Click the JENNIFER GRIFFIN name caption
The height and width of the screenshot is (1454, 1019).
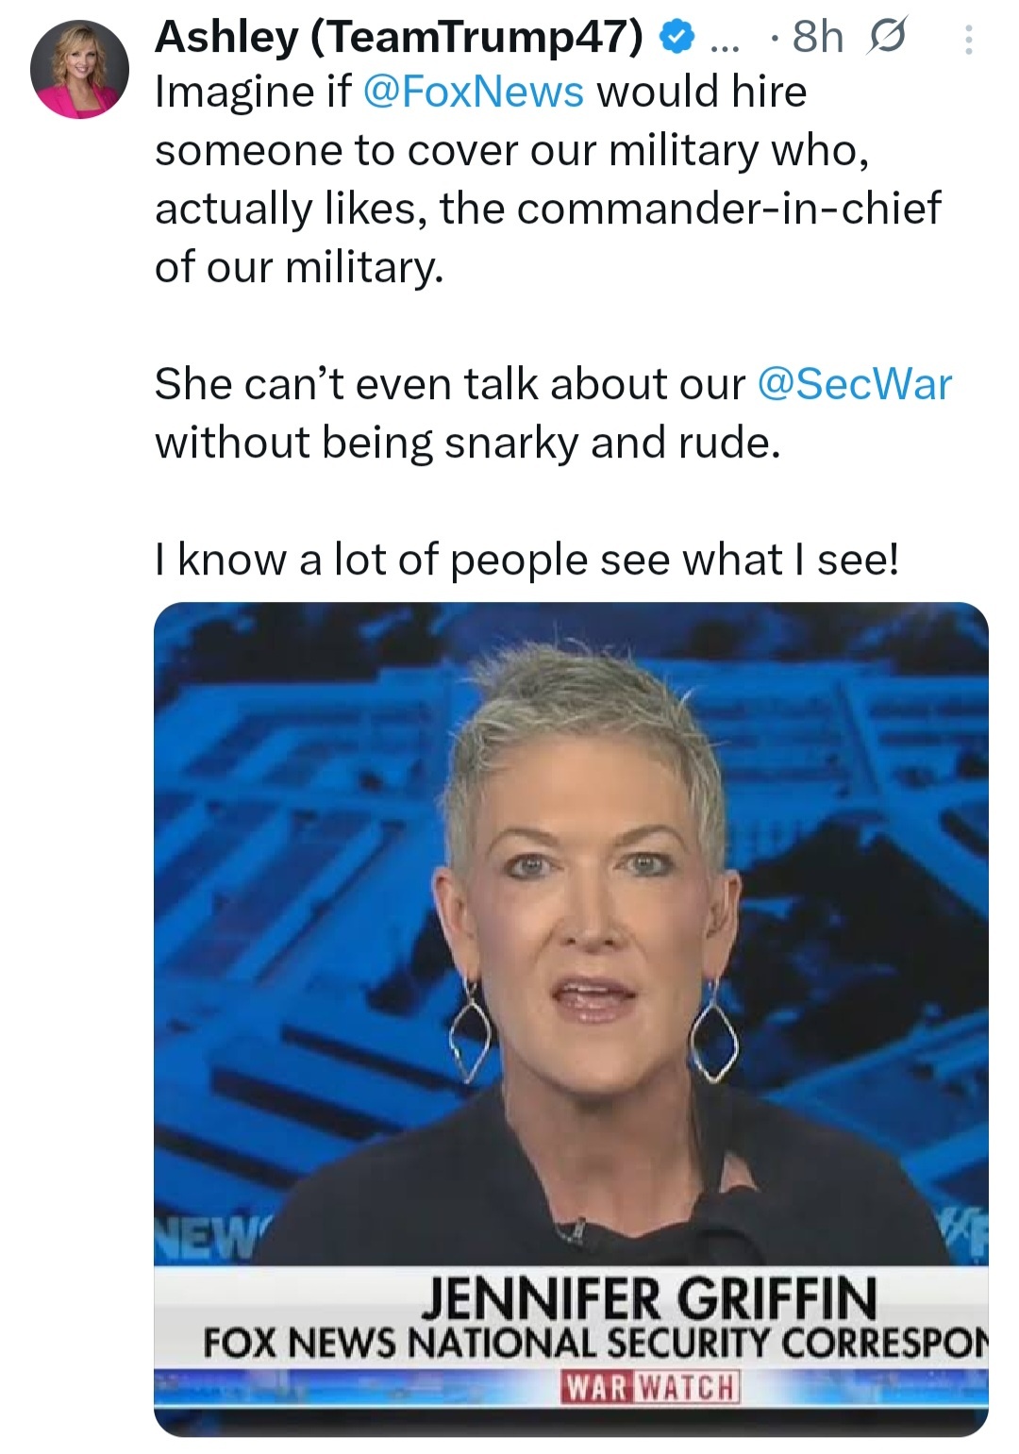pos(649,1299)
